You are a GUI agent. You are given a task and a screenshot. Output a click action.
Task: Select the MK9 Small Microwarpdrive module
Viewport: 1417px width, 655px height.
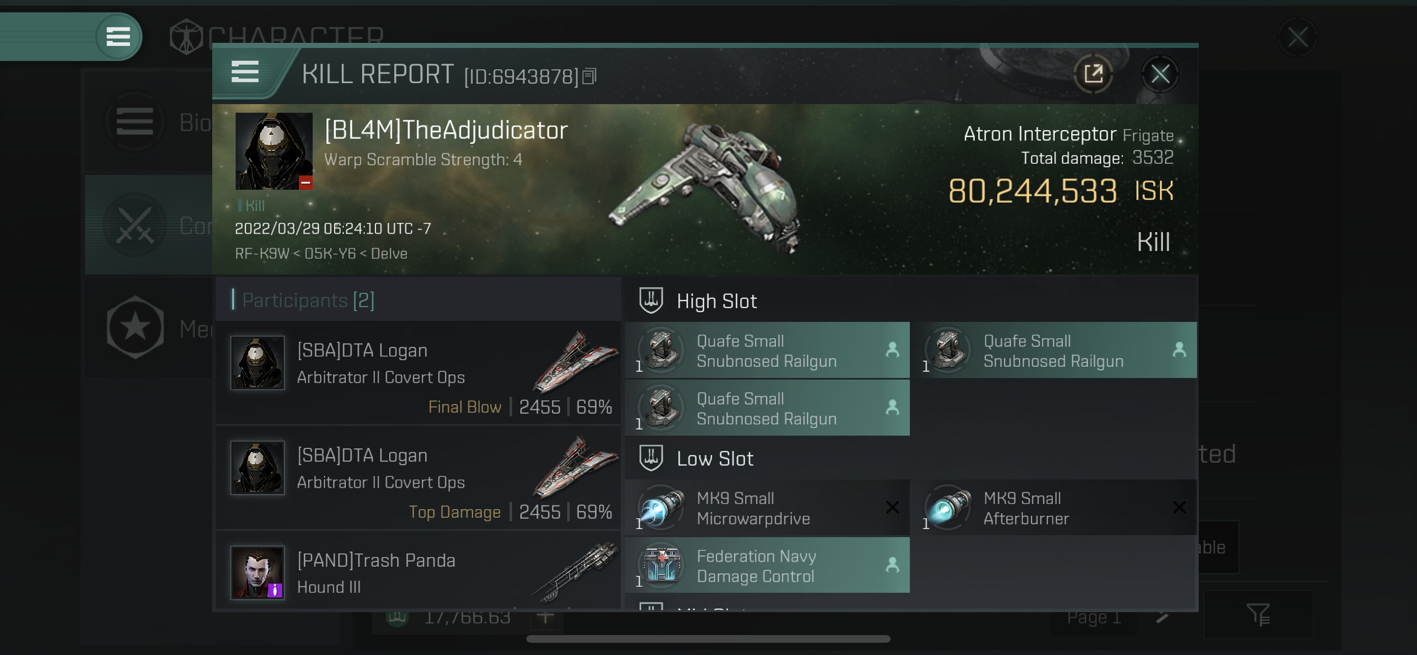click(767, 508)
